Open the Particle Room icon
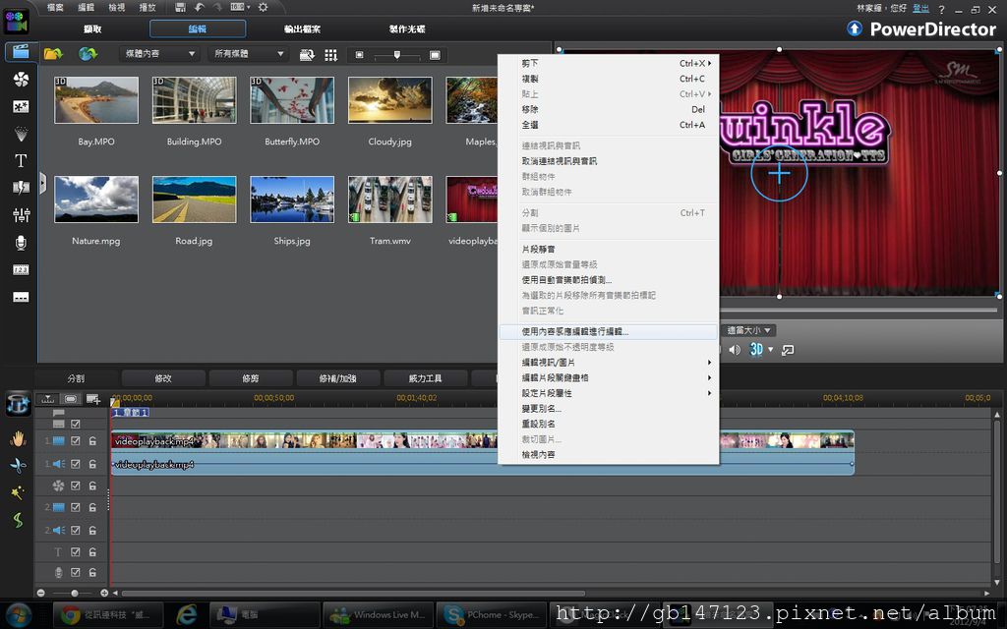 [21, 134]
